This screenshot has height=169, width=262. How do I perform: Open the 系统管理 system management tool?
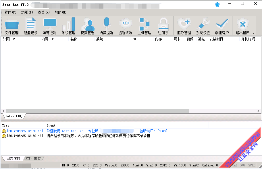[x=68, y=26]
